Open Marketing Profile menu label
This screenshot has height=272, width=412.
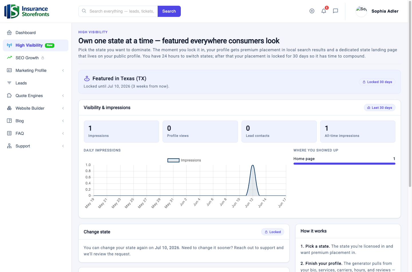pos(31,70)
